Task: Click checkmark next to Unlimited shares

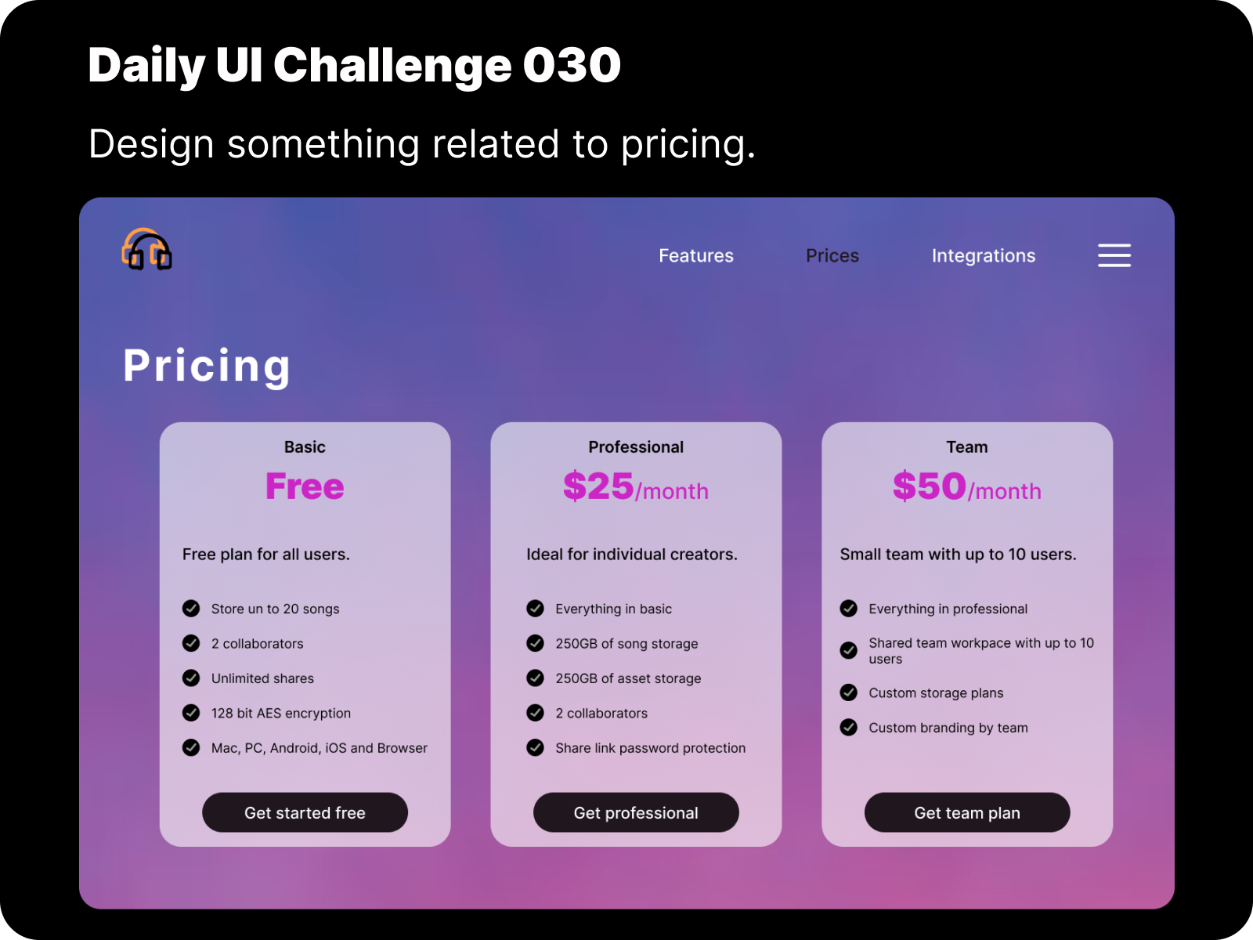Action: pyautogui.click(x=191, y=678)
